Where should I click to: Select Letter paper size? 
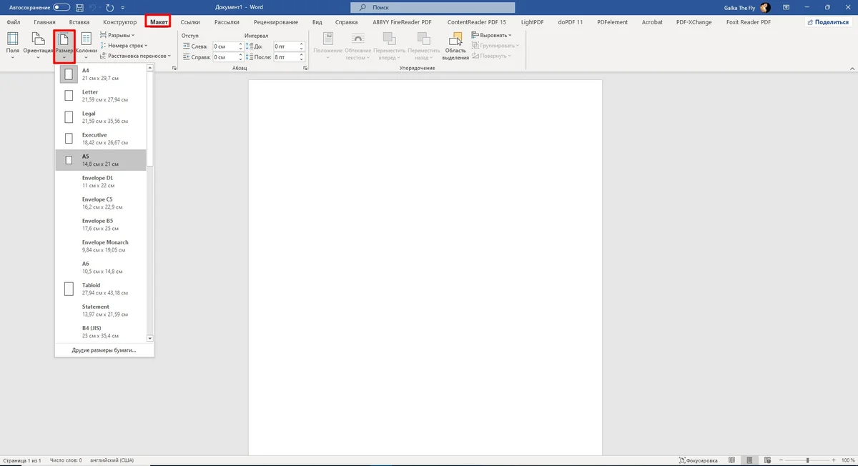click(x=101, y=96)
